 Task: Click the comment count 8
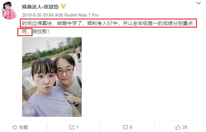point(131,127)
